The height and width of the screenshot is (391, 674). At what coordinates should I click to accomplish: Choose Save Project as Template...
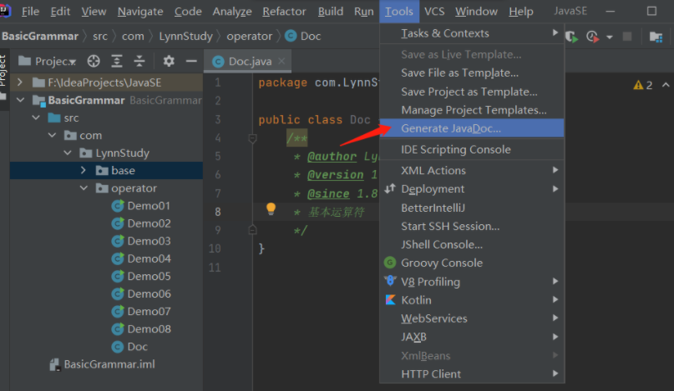pyautogui.click(x=472, y=92)
